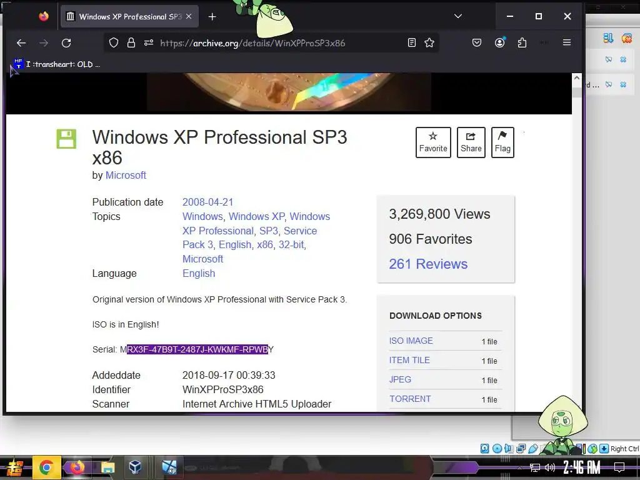Go back using the Firefox back arrow
This screenshot has height=480, width=640.
[x=21, y=43]
